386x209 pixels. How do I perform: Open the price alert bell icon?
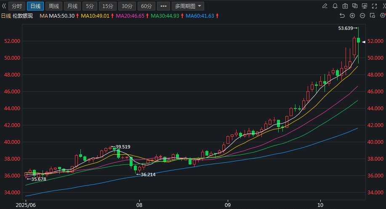coord(335,6)
